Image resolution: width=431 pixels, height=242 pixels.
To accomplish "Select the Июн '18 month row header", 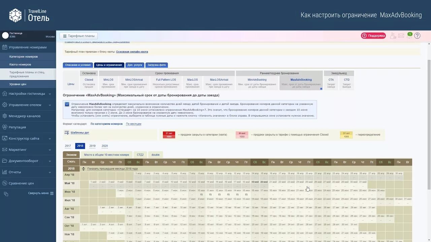I will 71,192.
